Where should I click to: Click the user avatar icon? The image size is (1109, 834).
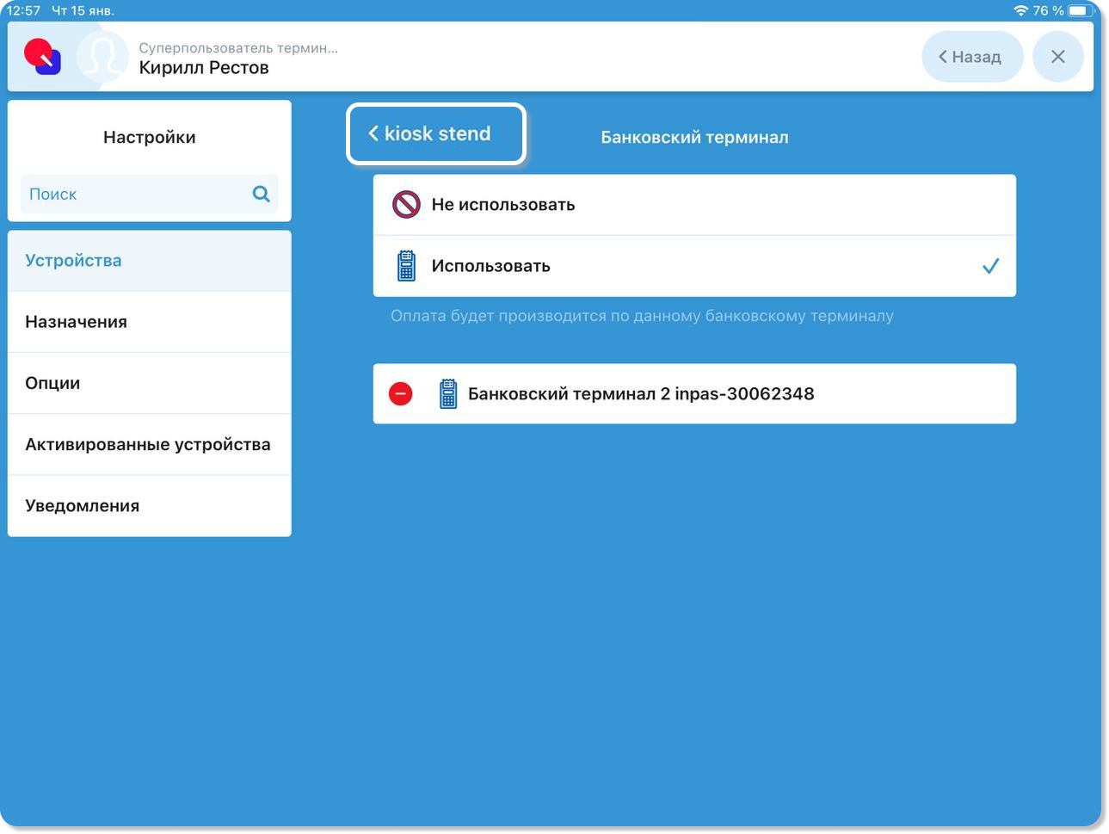point(102,57)
